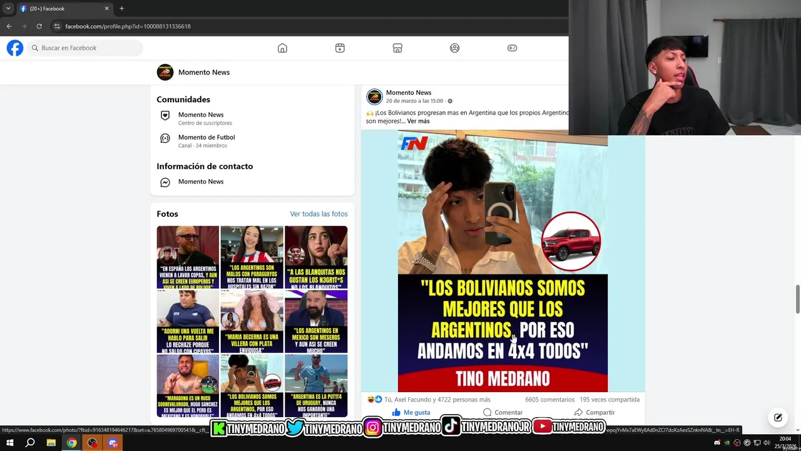This screenshot has height=451, width=801.
Task: Open photo 'Maria Becerra es una villera'
Action: [252, 321]
